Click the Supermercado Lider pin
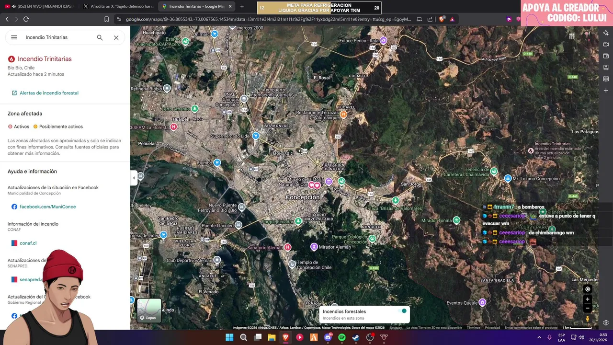The image size is (613, 345). point(256,136)
